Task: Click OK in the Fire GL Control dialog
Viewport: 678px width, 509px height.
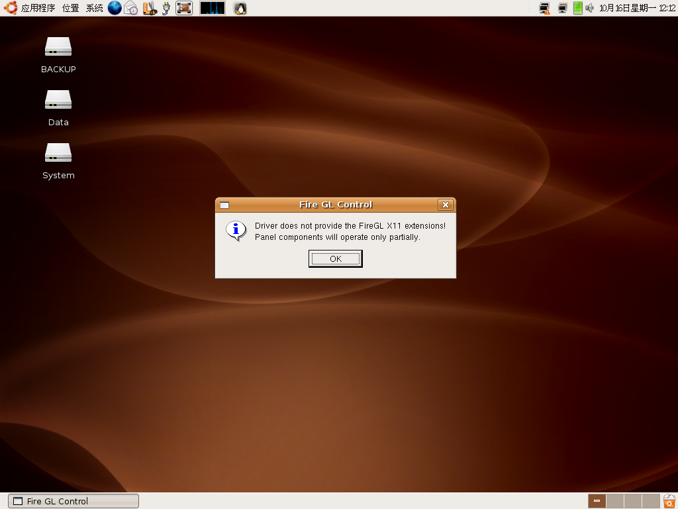Action: coord(335,259)
